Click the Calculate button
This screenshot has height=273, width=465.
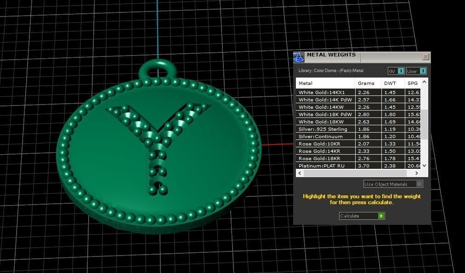[x=362, y=216]
